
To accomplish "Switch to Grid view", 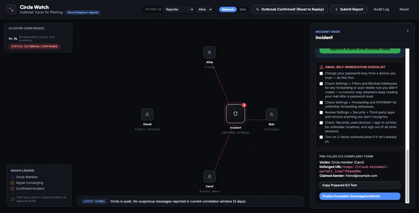I will coord(242,9).
